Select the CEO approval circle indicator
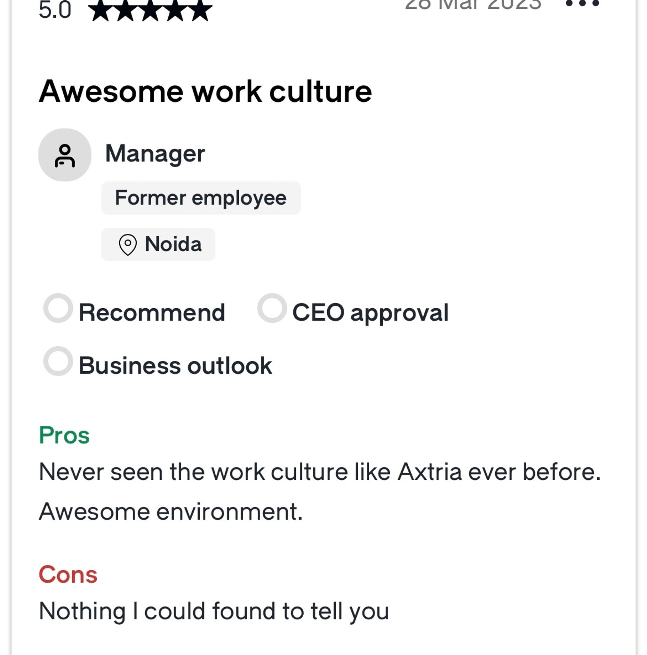Viewport: 647px width, 655px height. 272,308
